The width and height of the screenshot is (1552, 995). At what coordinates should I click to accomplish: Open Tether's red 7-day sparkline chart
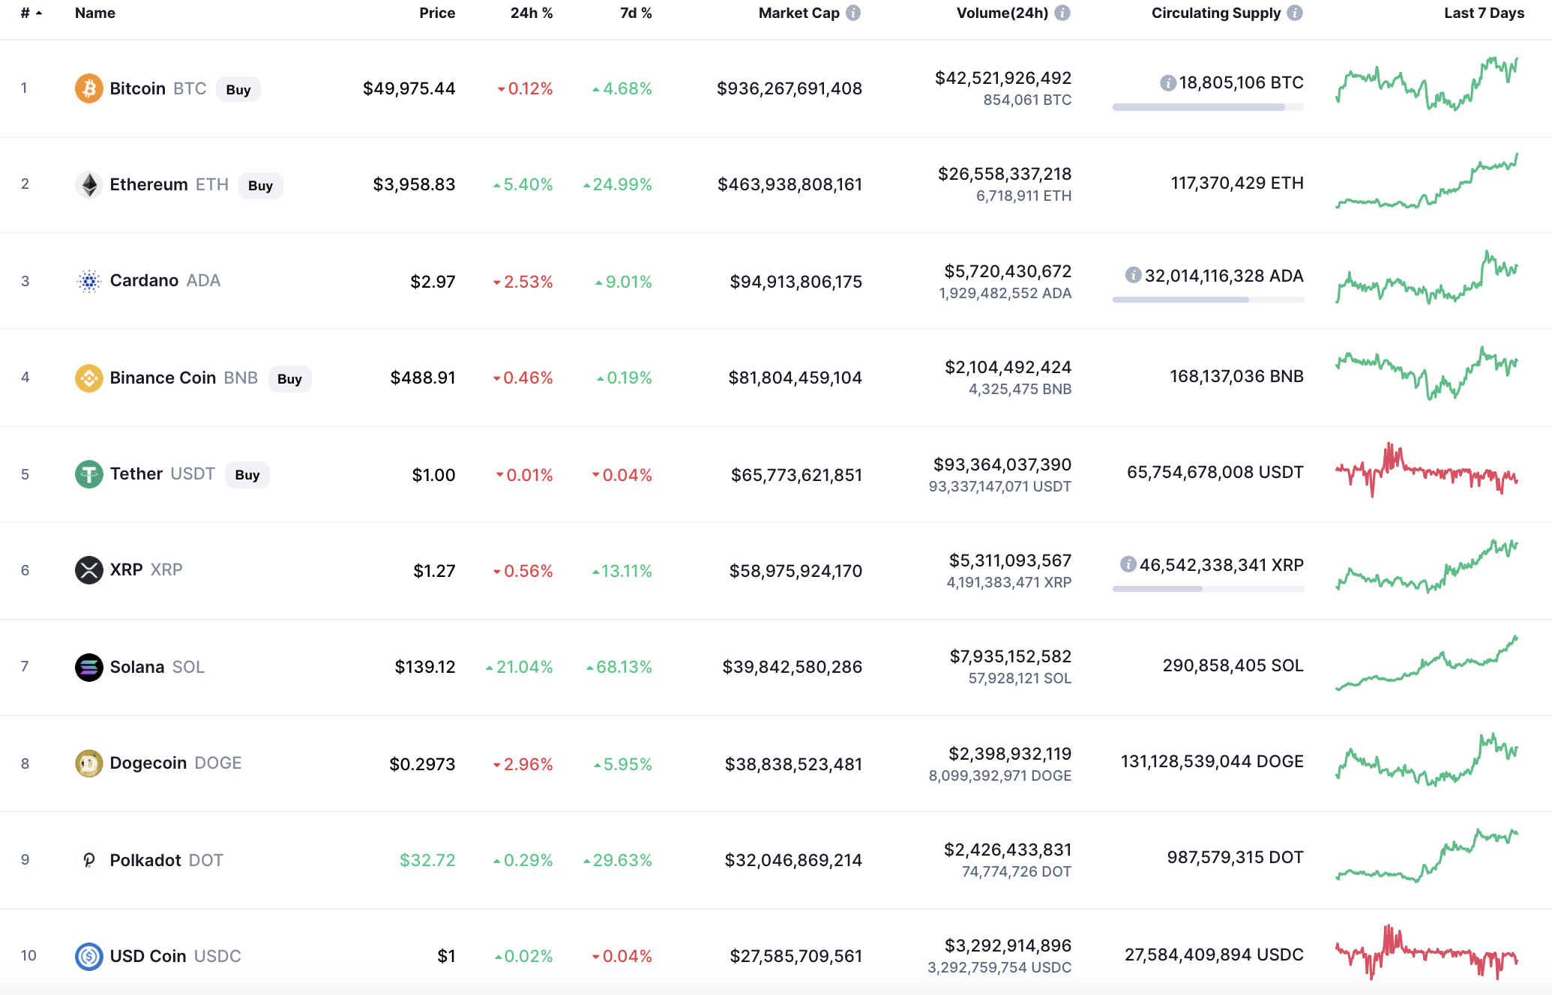click(x=1427, y=470)
